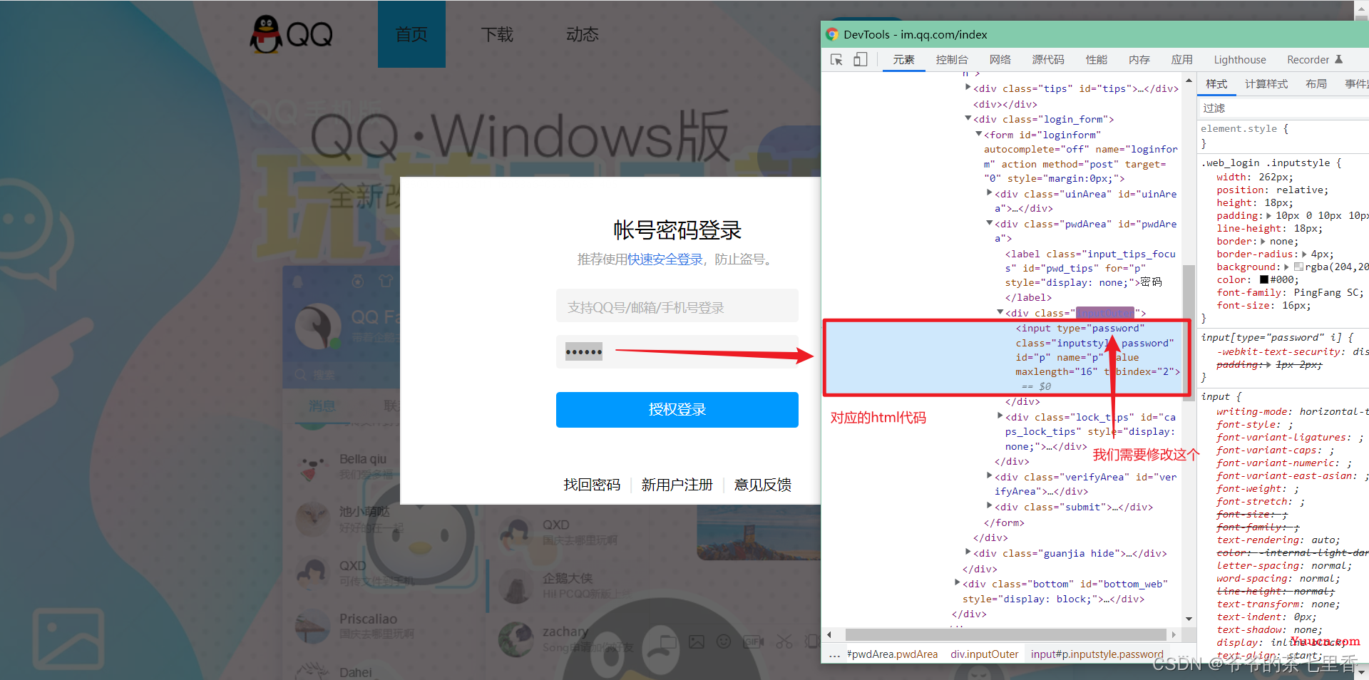
Task: Click the elements panel scroll-up arrow
Action: pyautogui.click(x=1189, y=81)
